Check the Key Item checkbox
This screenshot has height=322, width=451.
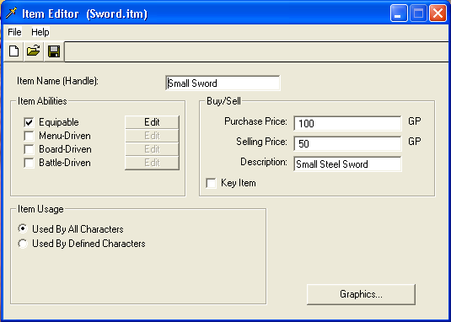[x=211, y=183]
